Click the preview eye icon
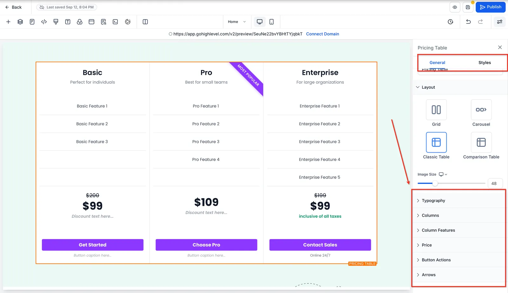 tap(455, 7)
